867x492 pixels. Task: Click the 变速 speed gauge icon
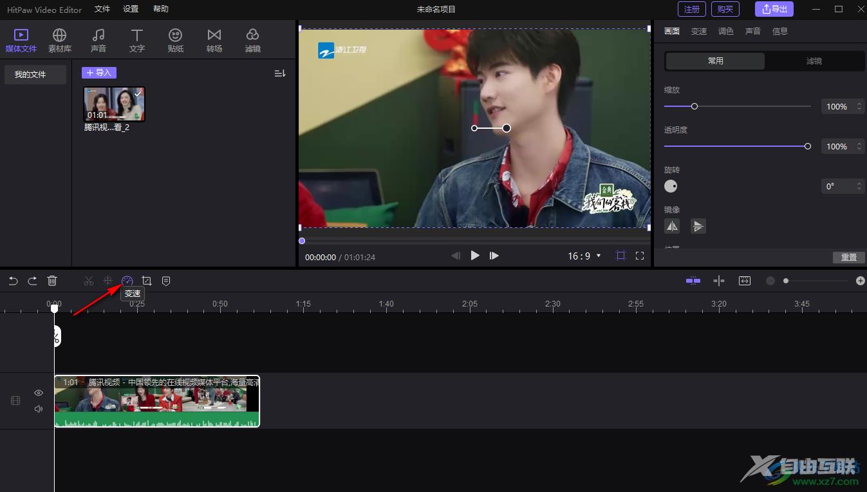click(x=127, y=281)
